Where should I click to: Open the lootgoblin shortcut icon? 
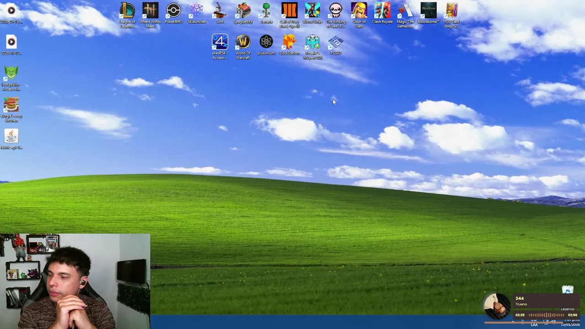pyautogui.click(x=11, y=78)
